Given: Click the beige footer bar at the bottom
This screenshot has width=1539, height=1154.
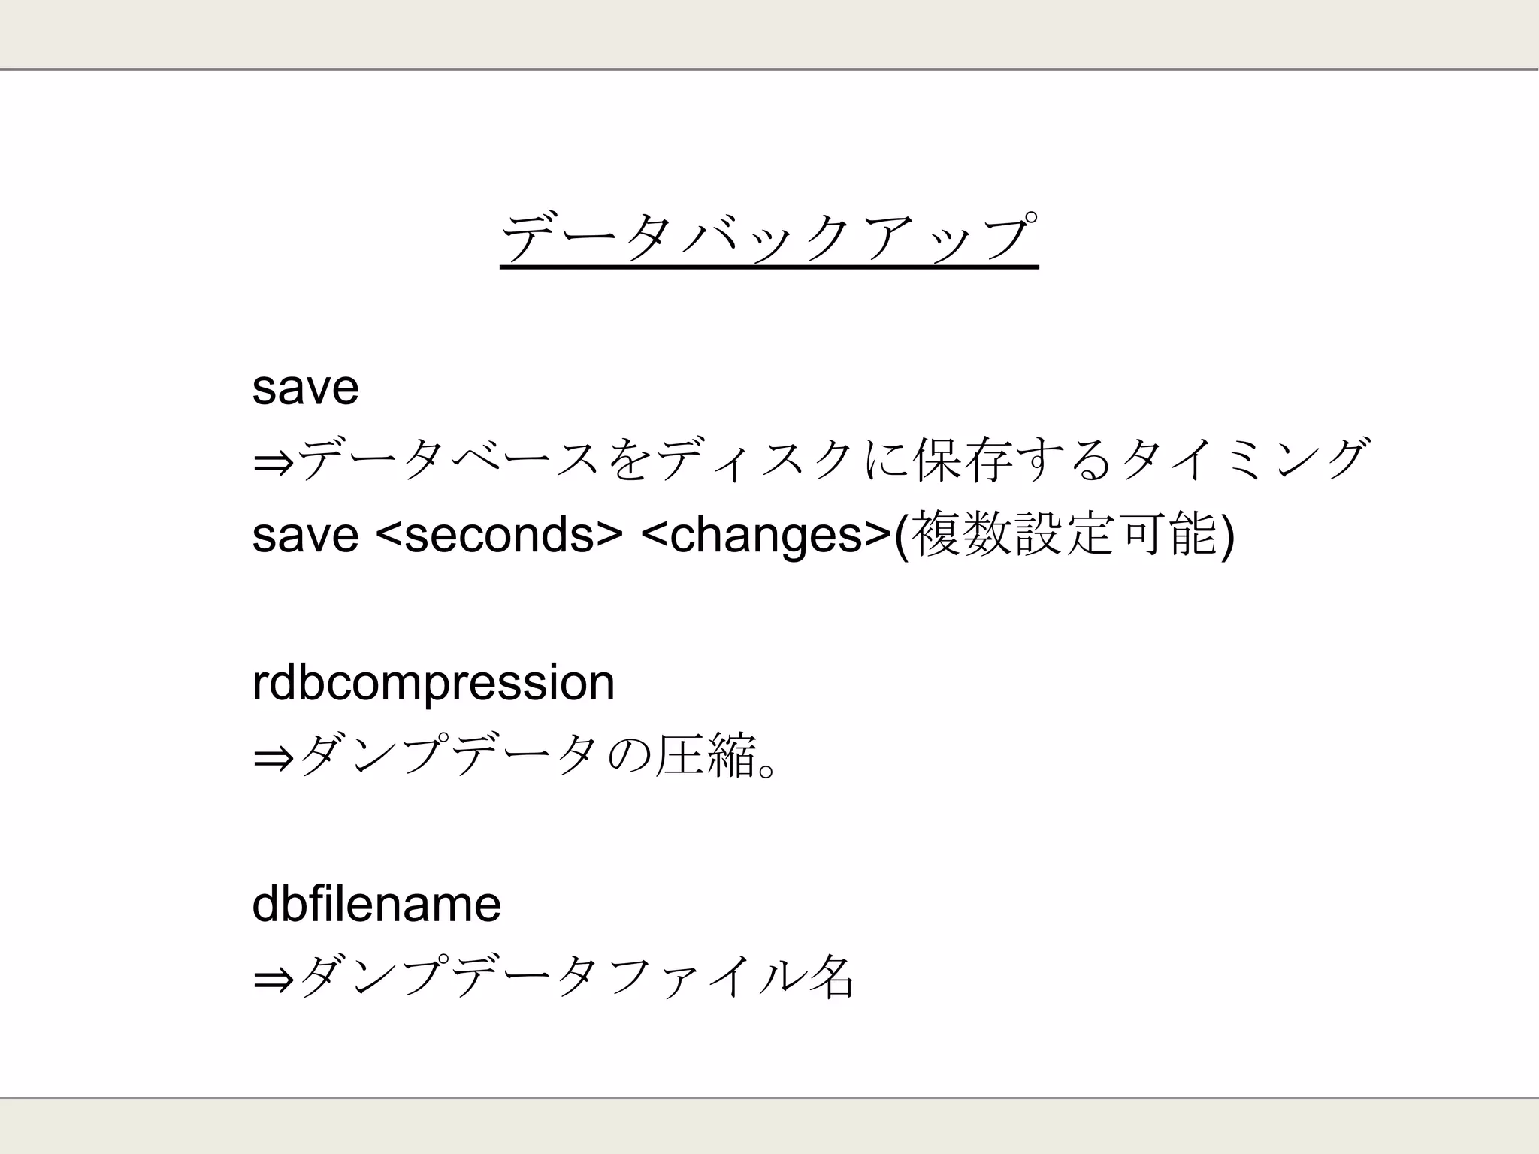Looking at the screenshot, I should [x=769, y=1125].
